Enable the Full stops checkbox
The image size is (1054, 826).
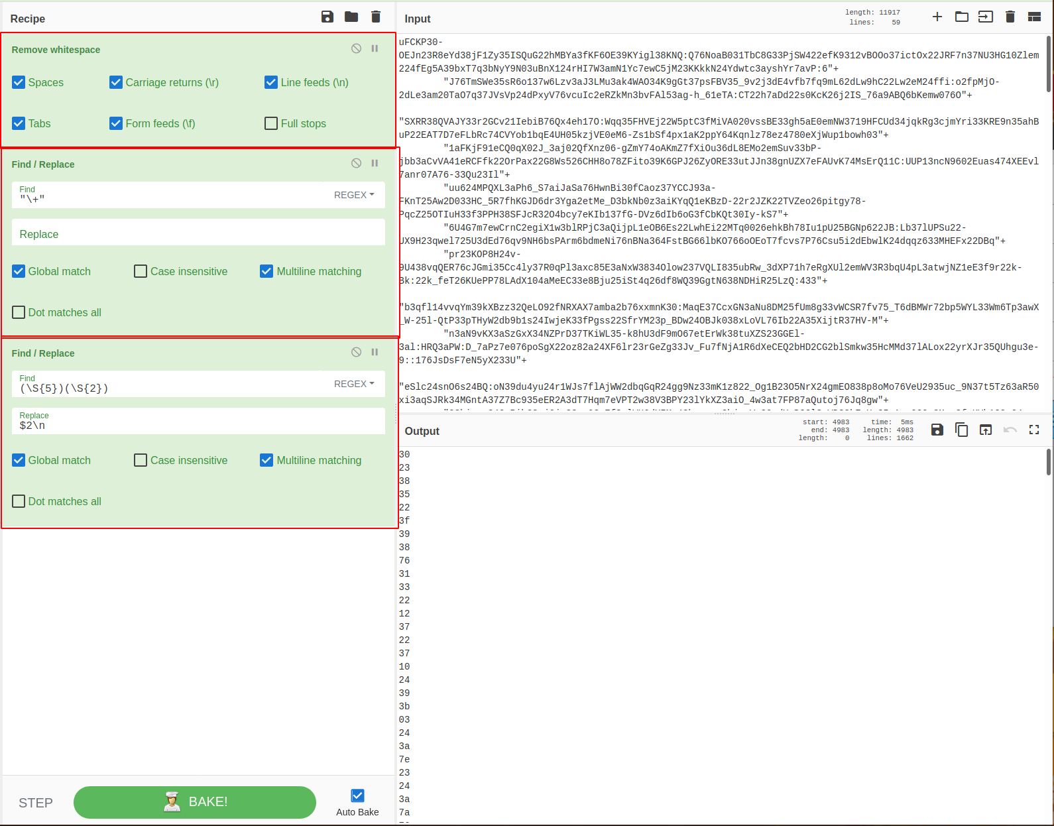point(271,123)
